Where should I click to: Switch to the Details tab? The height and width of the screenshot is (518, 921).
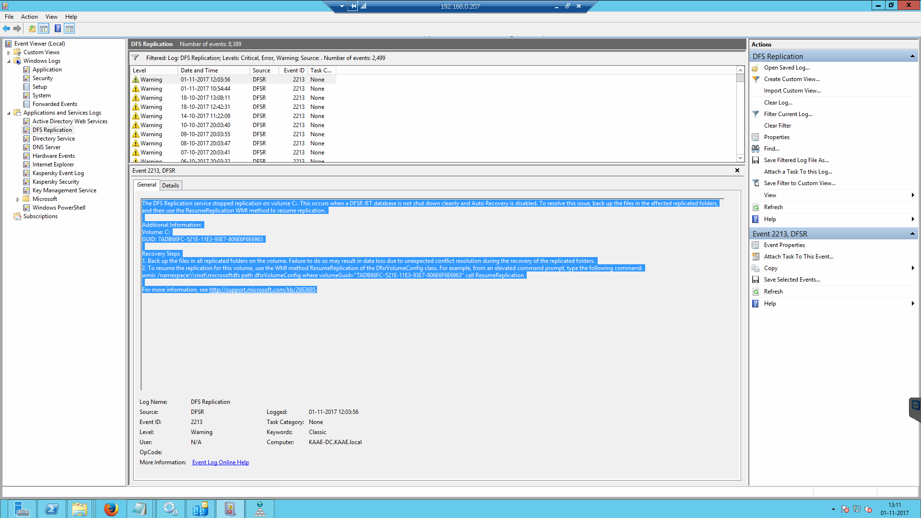click(170, 186)
